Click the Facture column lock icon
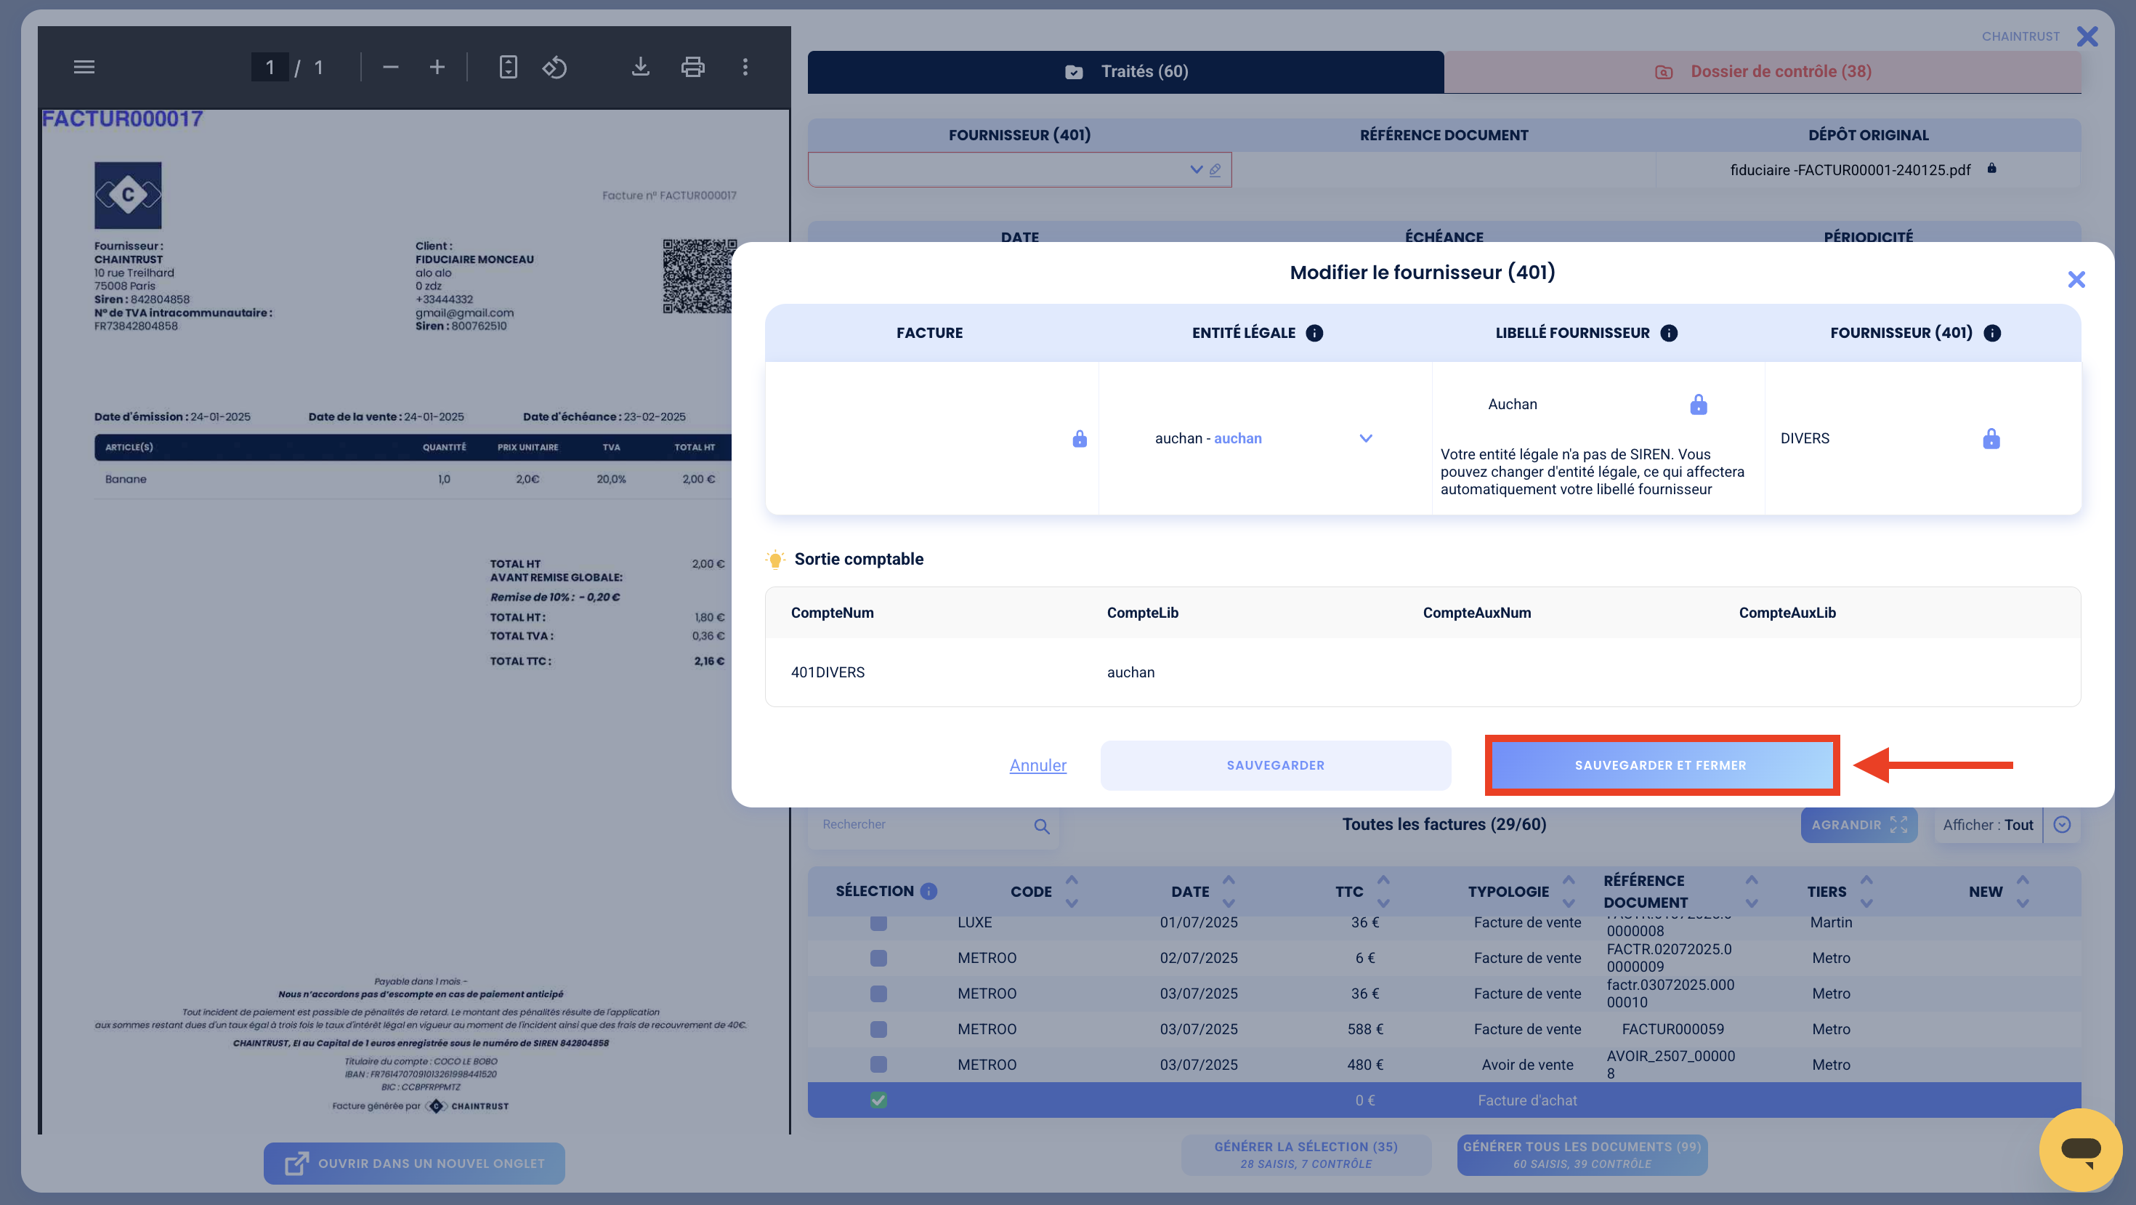Screen dimensions: 2136x1205 (x=1079, y=439)
